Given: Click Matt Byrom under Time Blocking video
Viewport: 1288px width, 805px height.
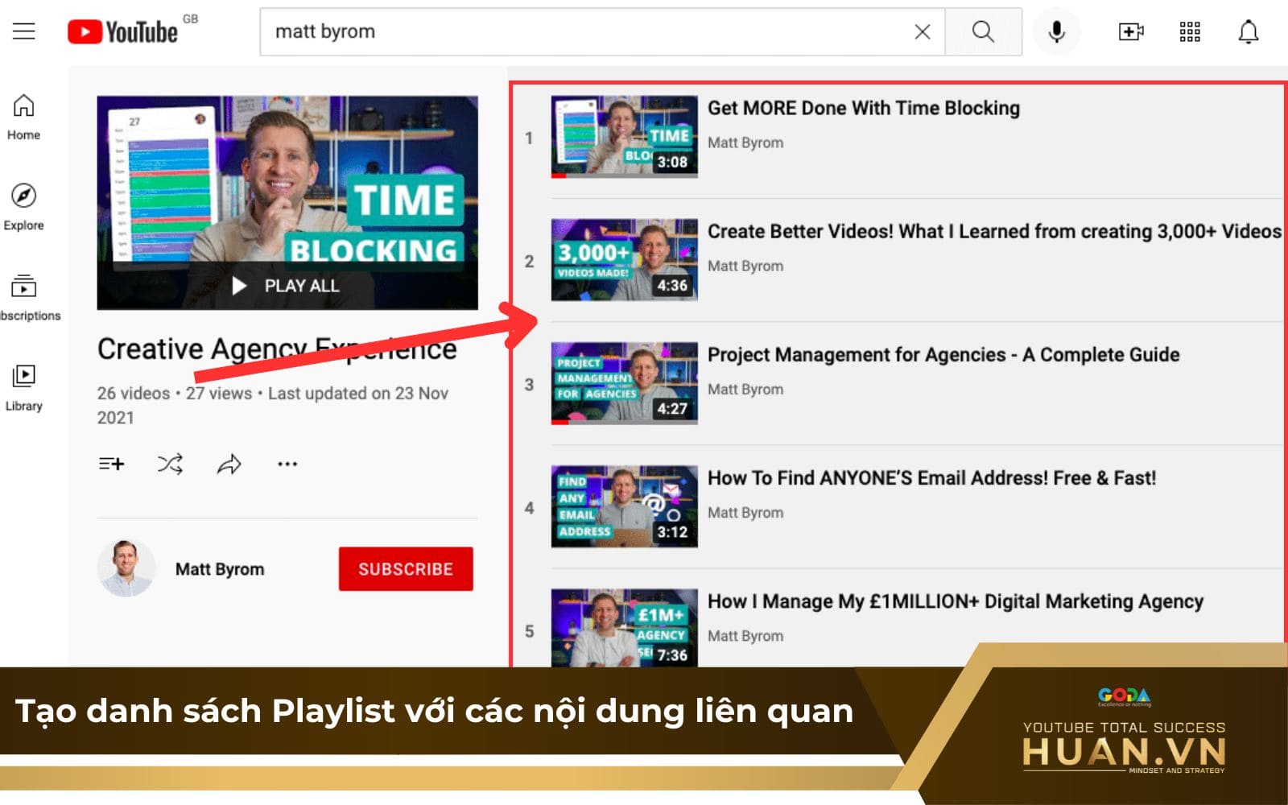Looking at the screenshot, I should click(x=745, y=142).
